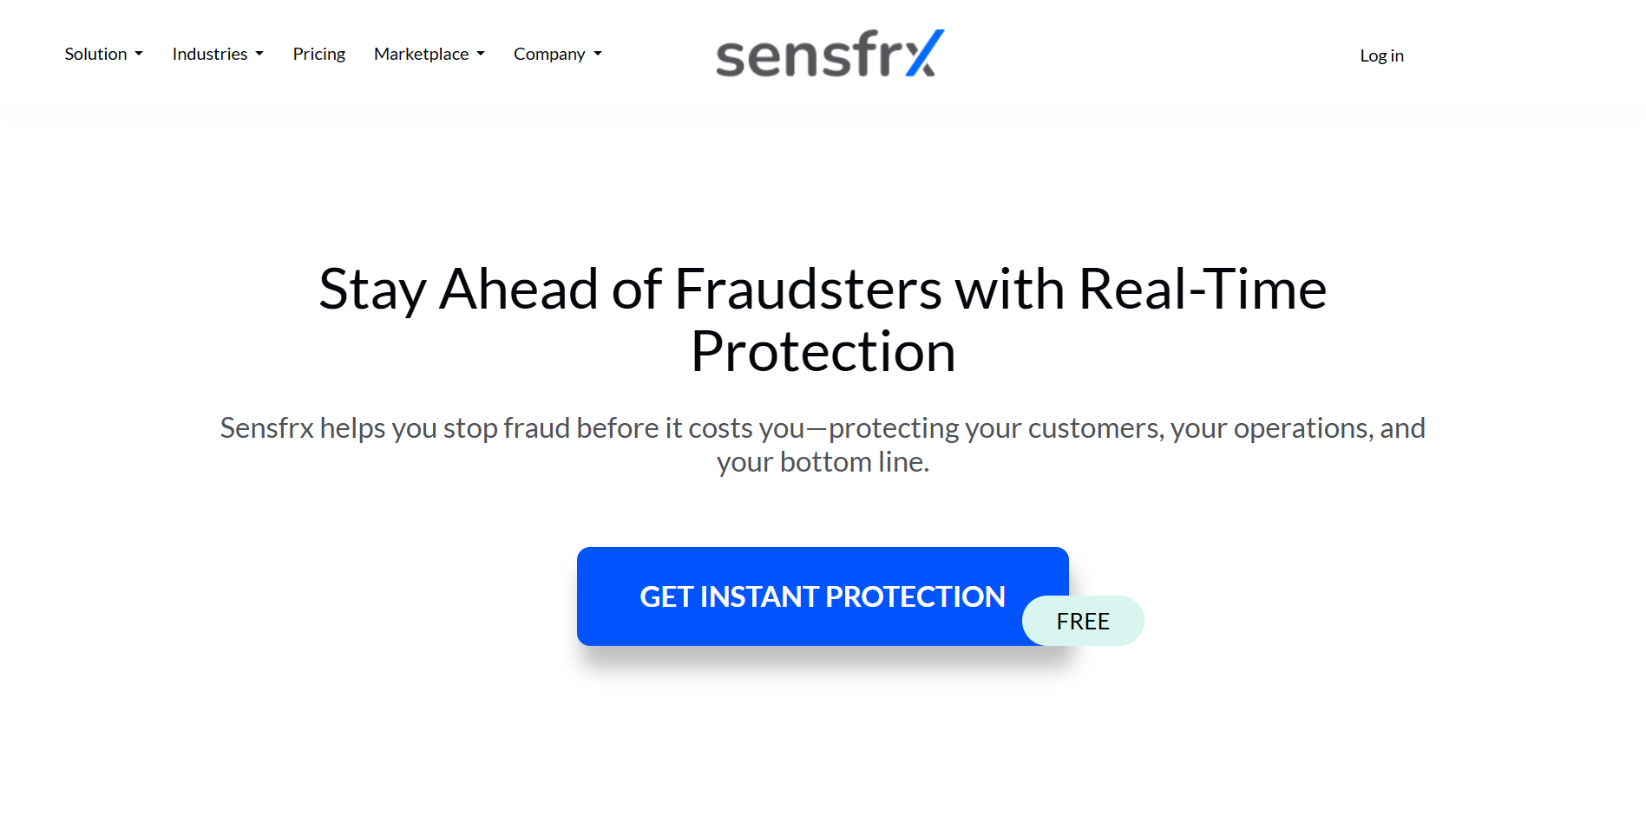Select Pricing in the navigation bar

318,54
